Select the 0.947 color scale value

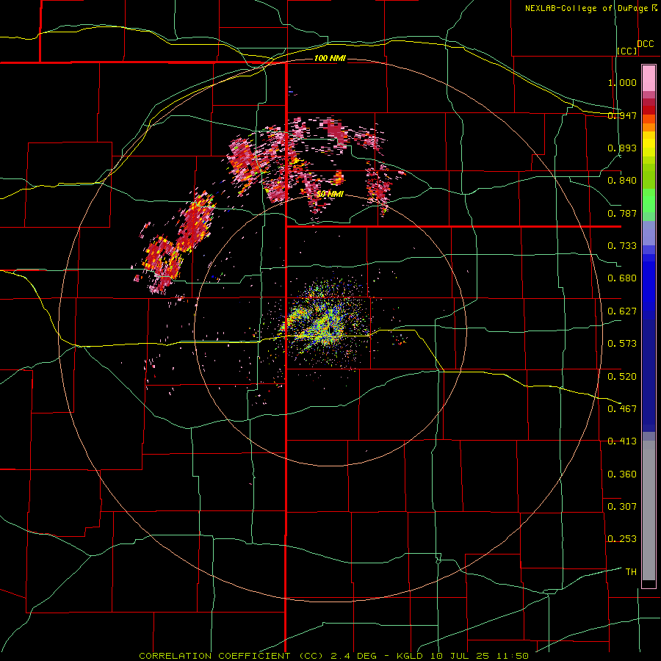click(622, 115)
